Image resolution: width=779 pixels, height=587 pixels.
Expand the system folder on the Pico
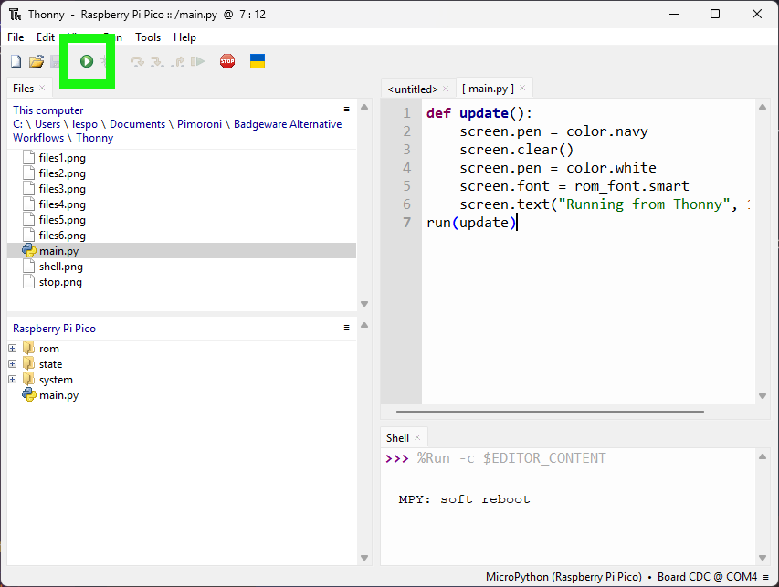click(x=13, y=380)
